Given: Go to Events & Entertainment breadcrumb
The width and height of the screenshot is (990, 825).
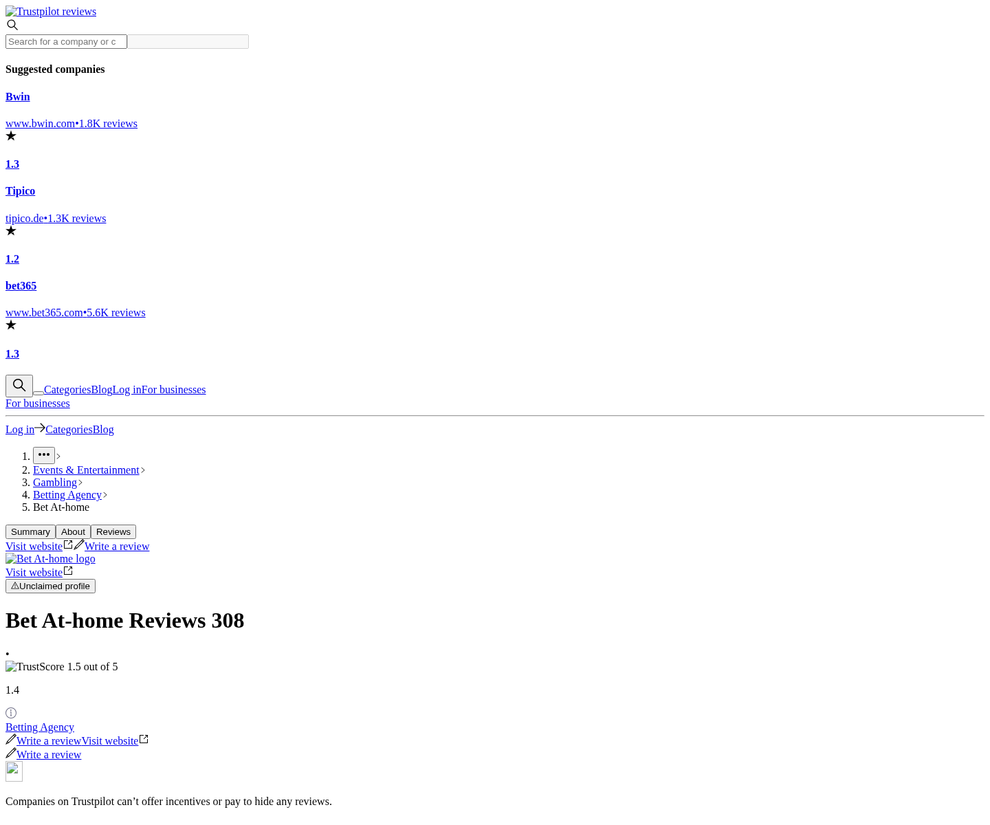Looking at the screenshot, I should point(86,470).
